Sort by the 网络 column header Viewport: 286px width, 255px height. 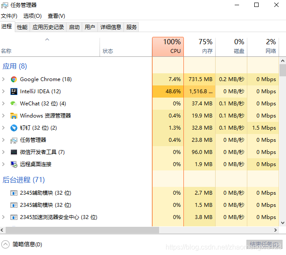pyautogui.click(x=263, y=47)
